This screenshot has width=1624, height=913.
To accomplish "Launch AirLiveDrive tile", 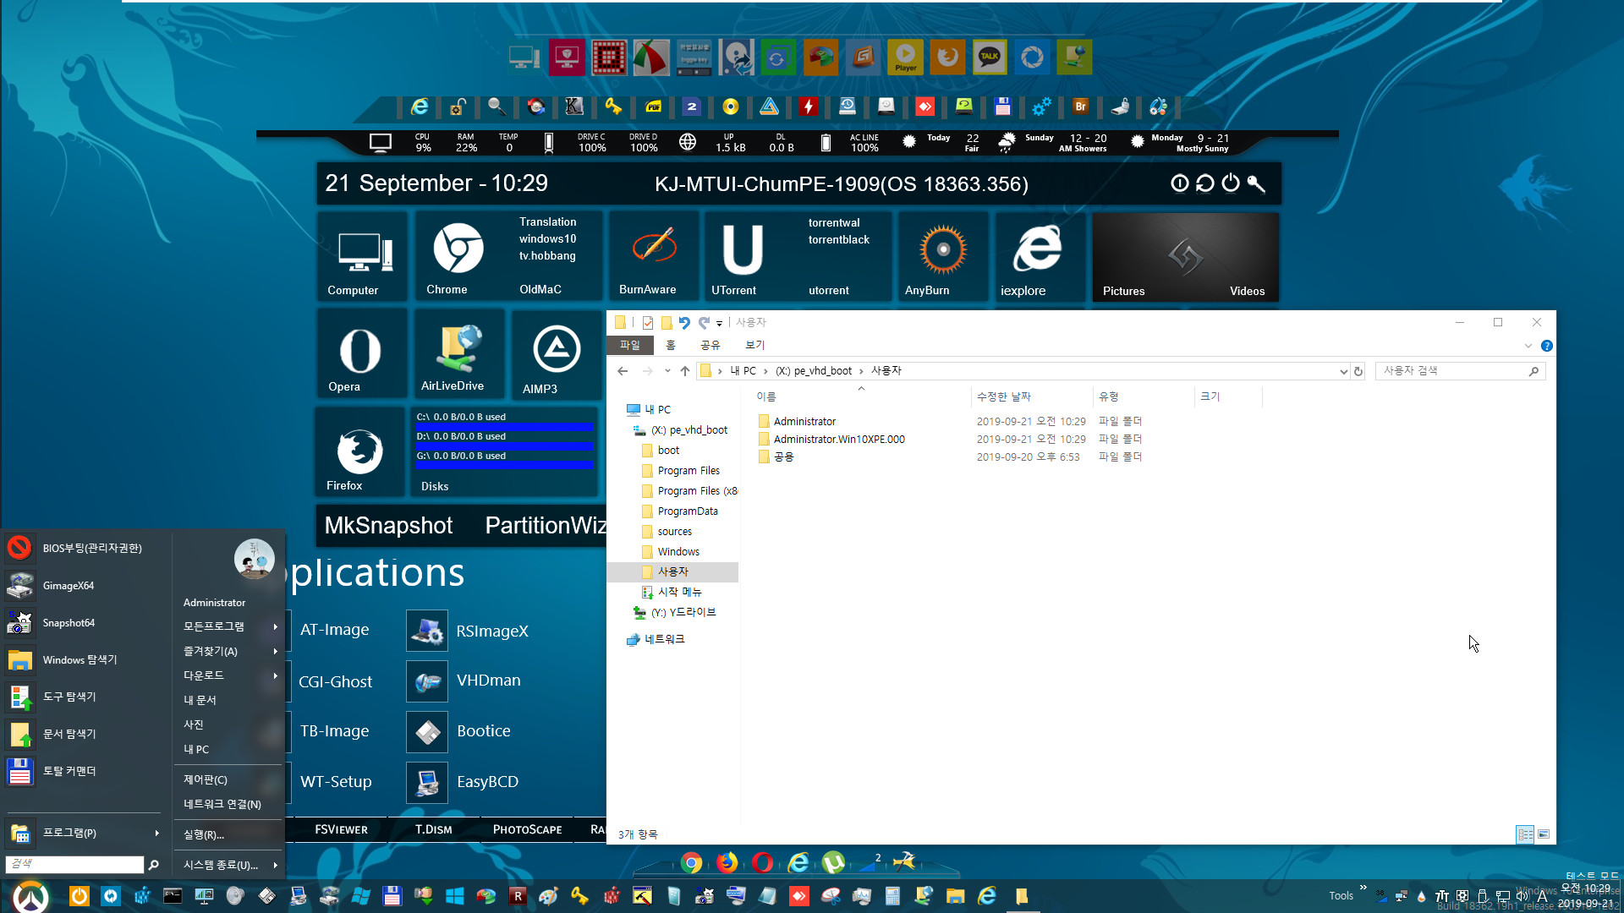I will pyautogui.click(x=458, y=353).
